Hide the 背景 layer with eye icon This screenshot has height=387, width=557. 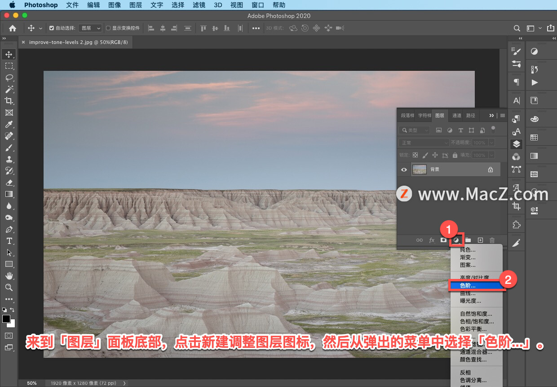[404, 170]
